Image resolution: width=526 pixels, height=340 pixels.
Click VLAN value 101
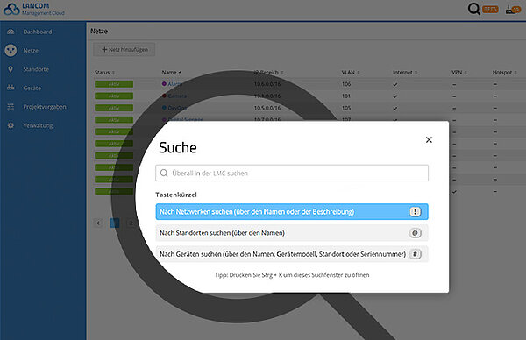click(346, 96)
